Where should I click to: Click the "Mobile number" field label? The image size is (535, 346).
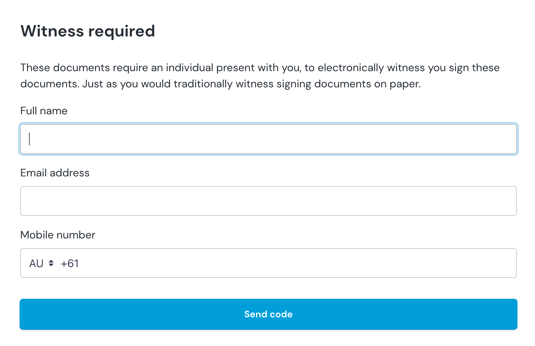58,235
